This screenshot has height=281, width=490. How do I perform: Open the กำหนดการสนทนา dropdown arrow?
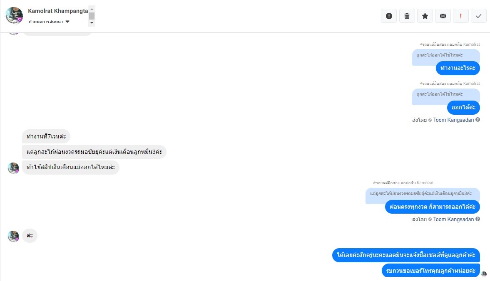pos(67,22)
